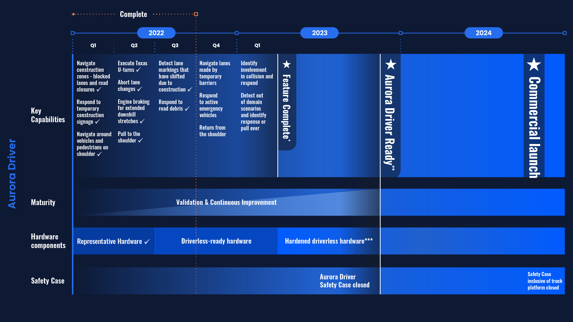Click the vertical Aurora Driver title
Screen dimensions: 573x322
point(12,174)
